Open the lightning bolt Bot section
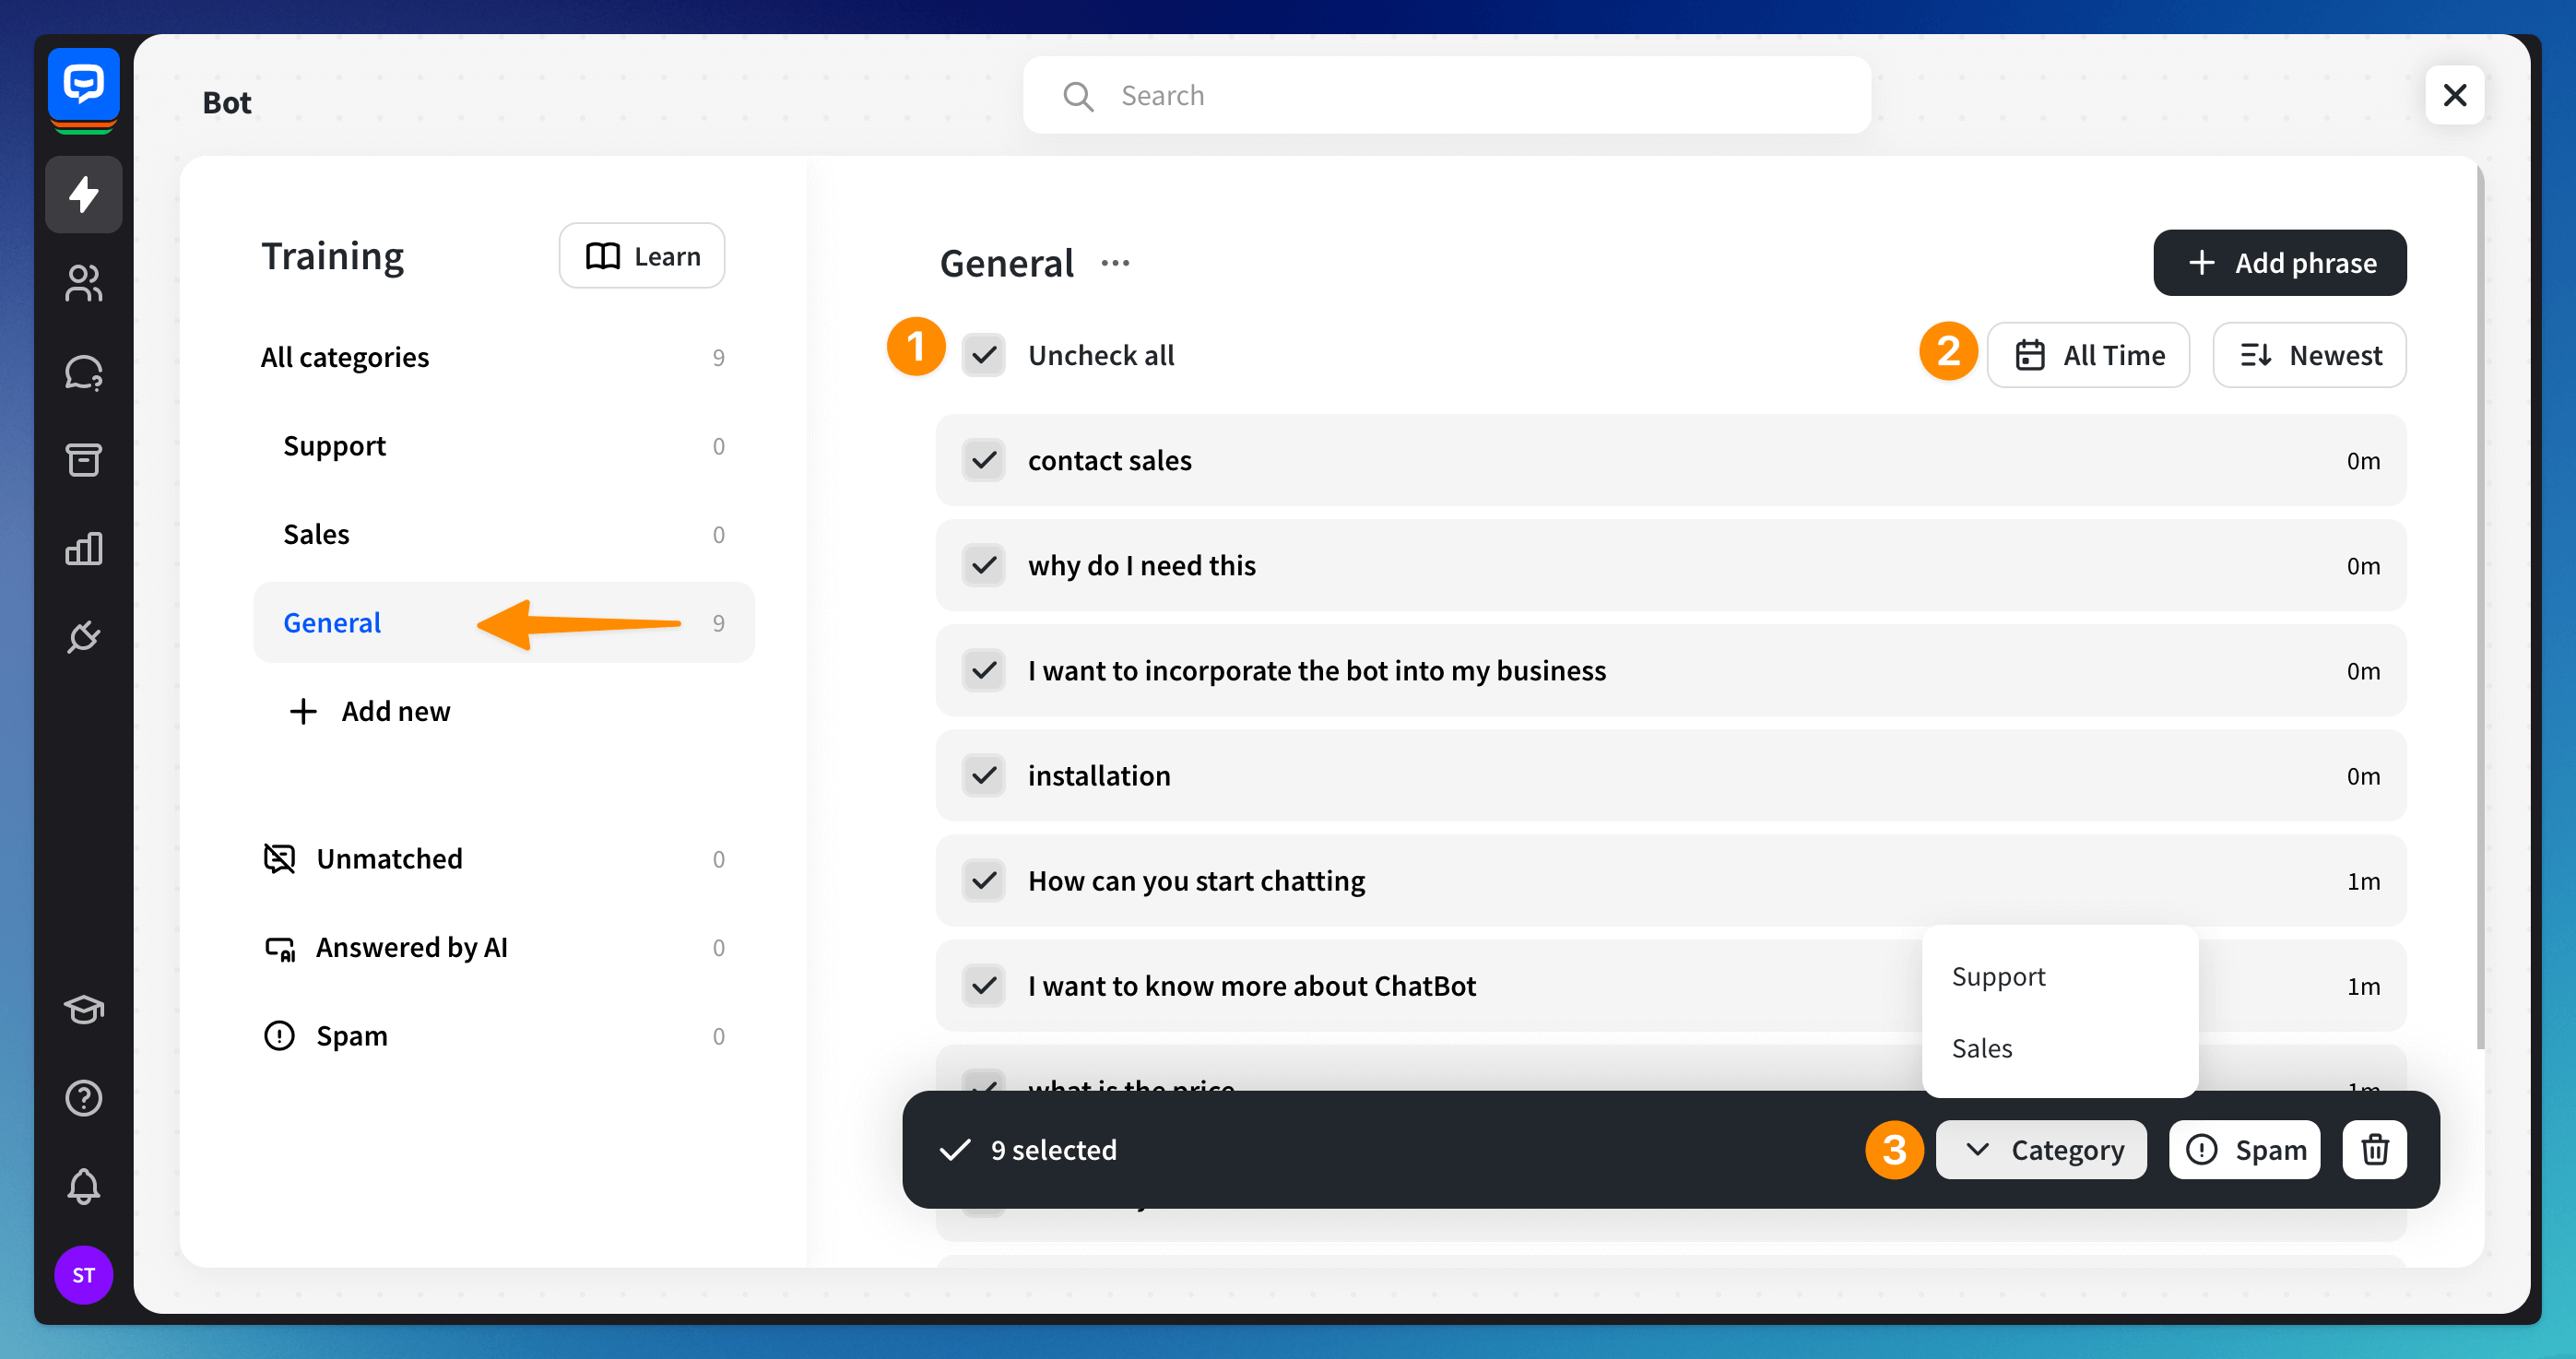The width and height of the screenshot is (2576, 1359). [x=84, y=194]
